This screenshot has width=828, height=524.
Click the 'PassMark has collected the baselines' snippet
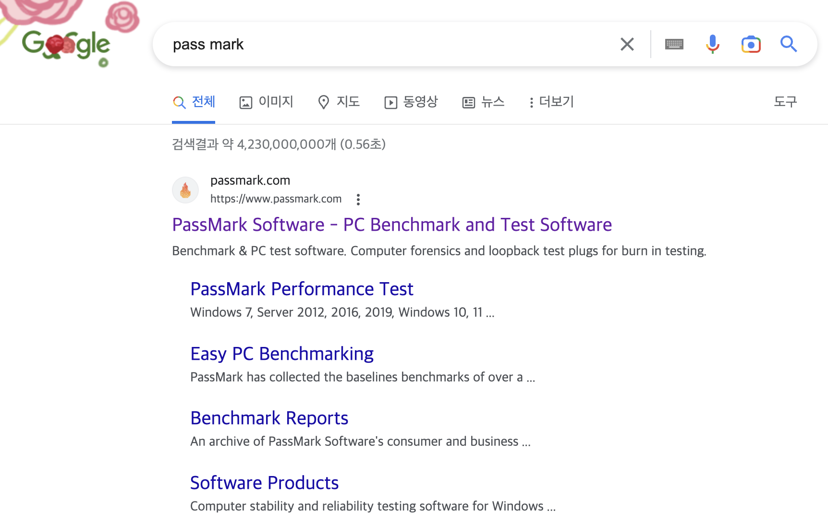363,377
